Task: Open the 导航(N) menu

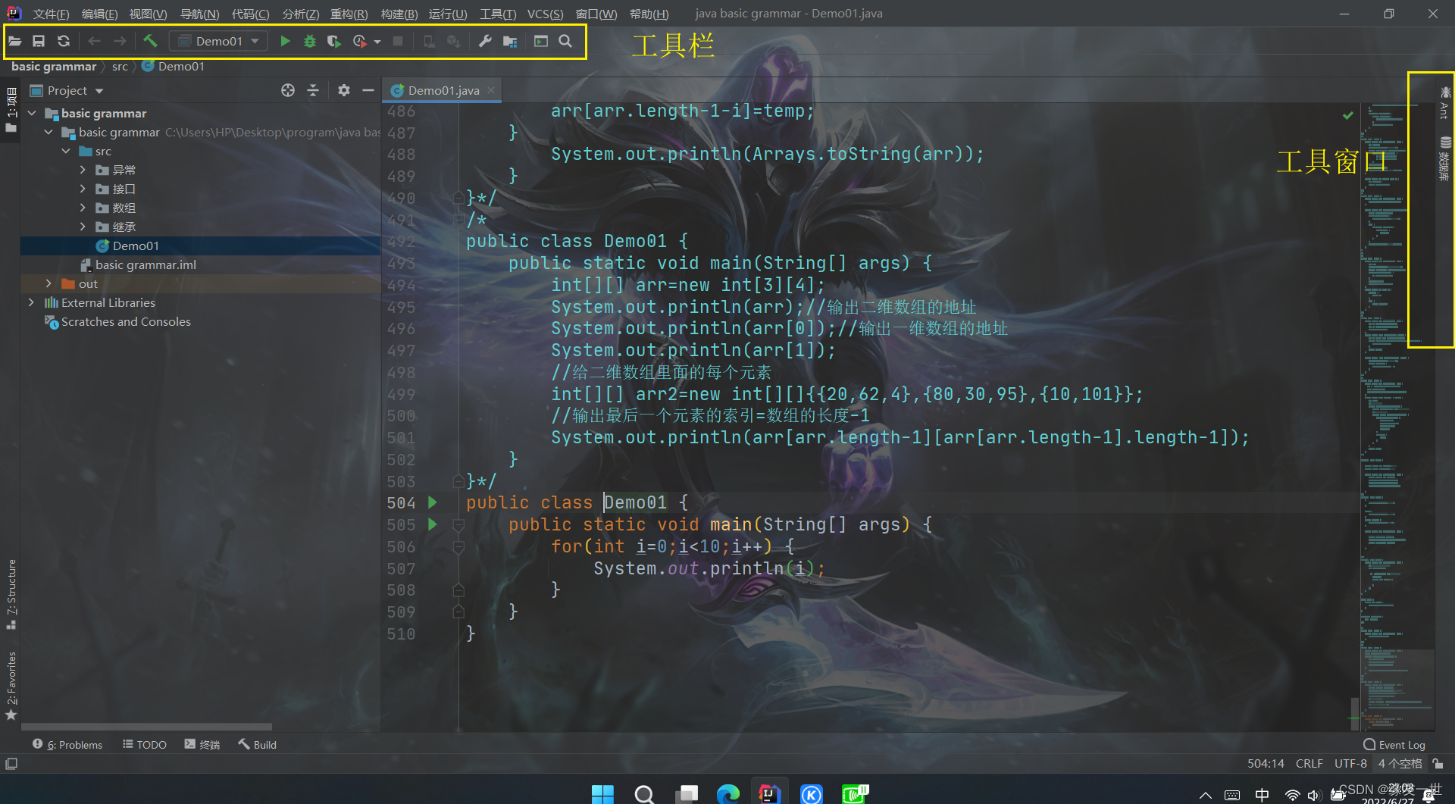Action: [199, 14]
